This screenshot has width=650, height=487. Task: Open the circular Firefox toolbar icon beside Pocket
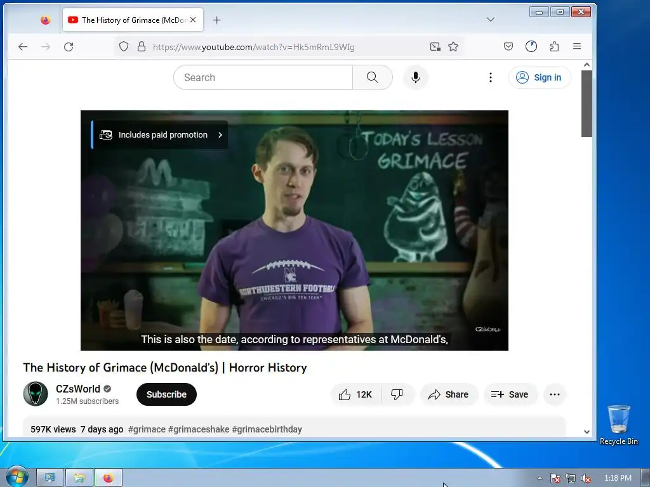point(531,46)
